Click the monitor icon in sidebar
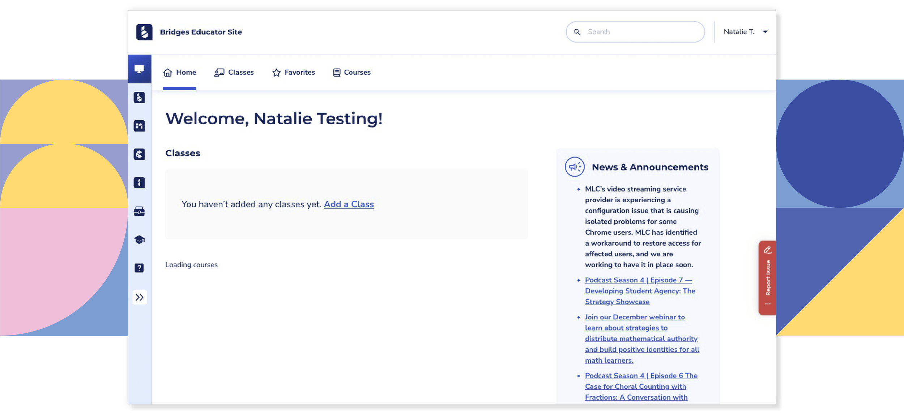 (x=139, y=69)
